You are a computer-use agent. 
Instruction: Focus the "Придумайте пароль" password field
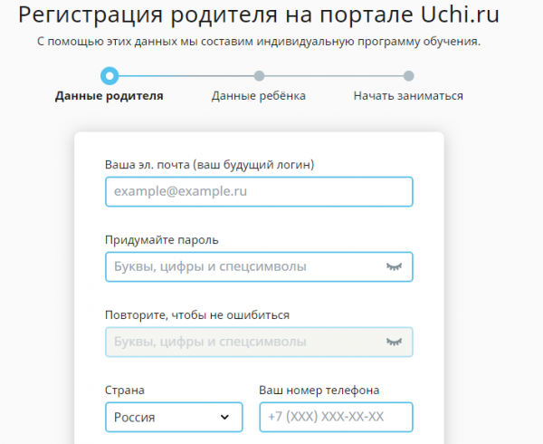259,267
